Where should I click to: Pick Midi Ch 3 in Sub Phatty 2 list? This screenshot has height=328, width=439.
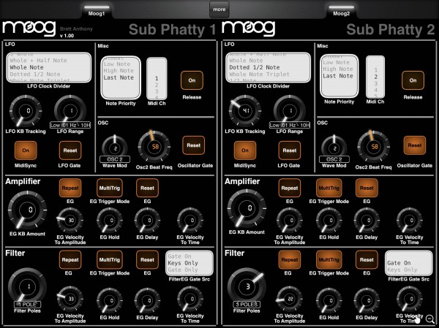click(x=376, y=83)
